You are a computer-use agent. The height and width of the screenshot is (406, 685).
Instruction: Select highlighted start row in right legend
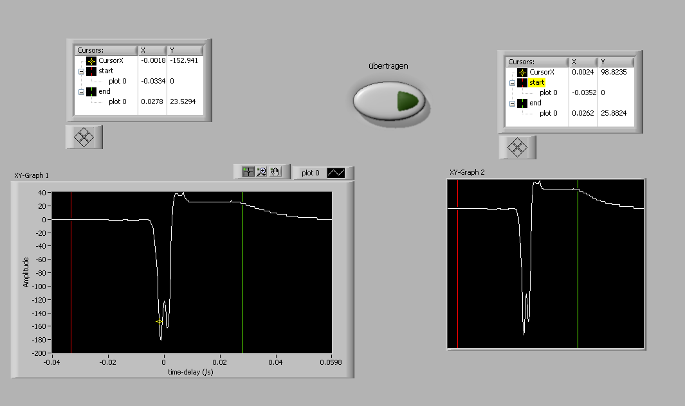click(x=537, y=82)
